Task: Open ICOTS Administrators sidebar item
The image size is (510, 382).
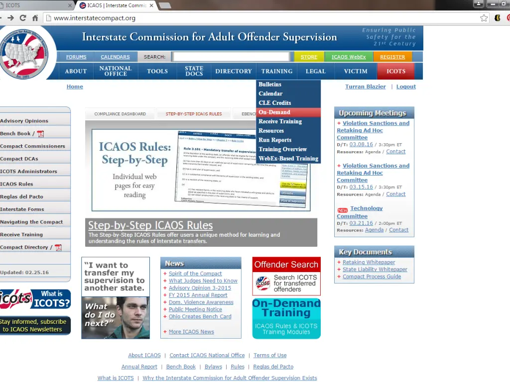Action: [x=35, y=172]
